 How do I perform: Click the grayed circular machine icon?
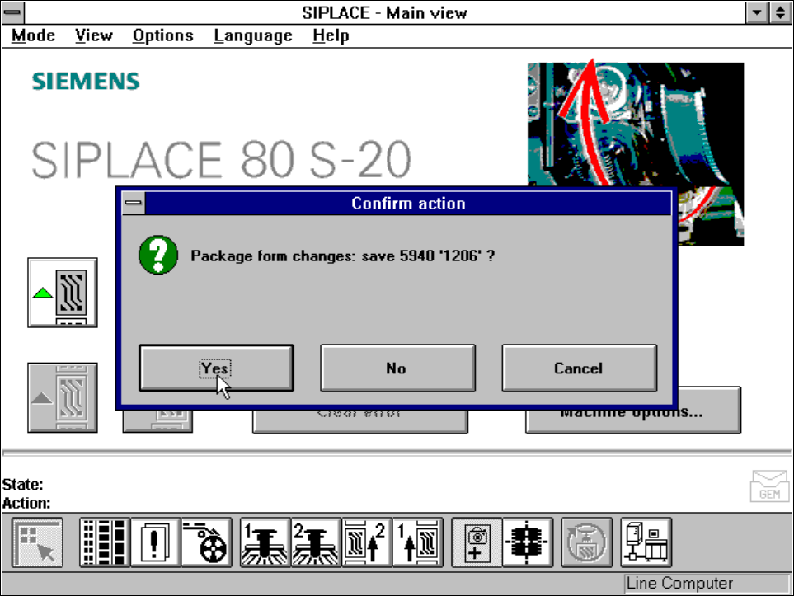pos(587,542)
